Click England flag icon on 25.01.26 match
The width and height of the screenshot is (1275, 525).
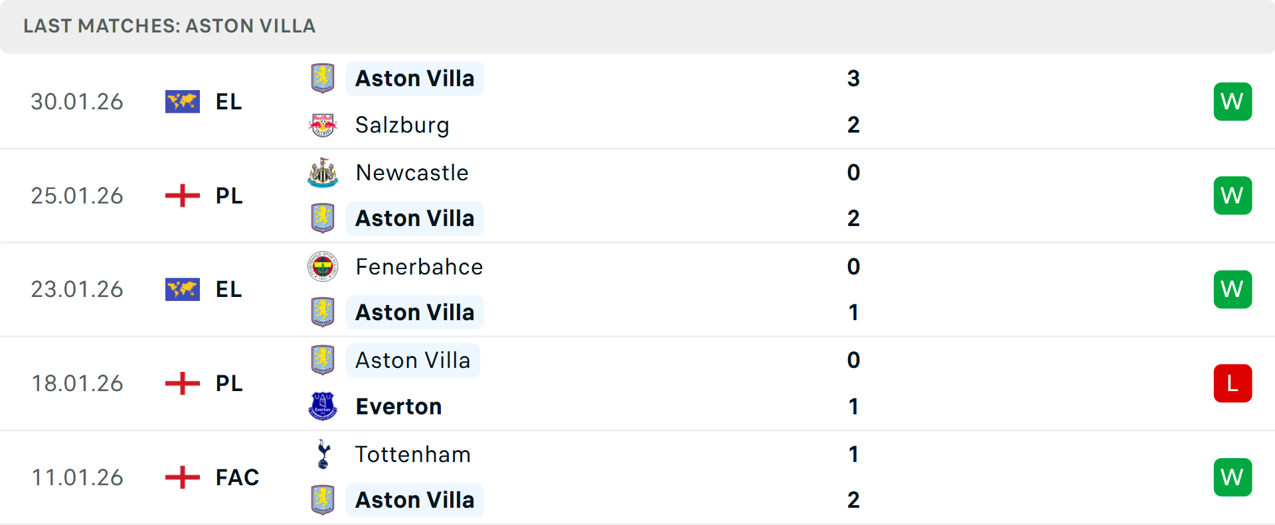[183, 196]
